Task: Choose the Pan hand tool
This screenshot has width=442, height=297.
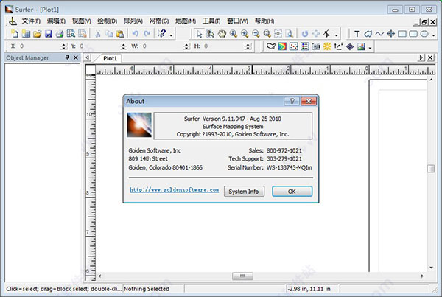Action: click(222, 34)
